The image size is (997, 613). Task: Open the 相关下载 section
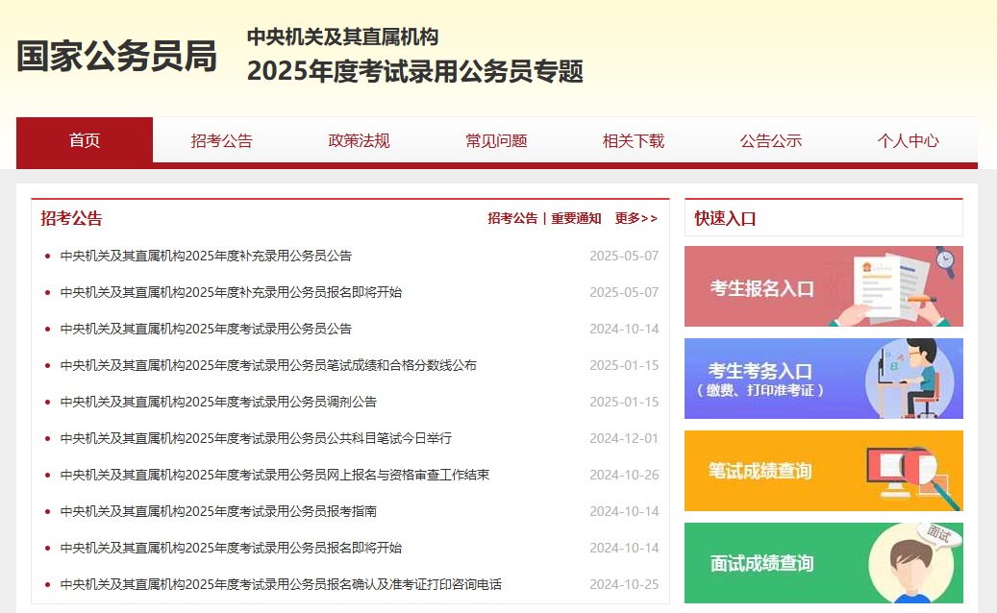tap(633, 140)
